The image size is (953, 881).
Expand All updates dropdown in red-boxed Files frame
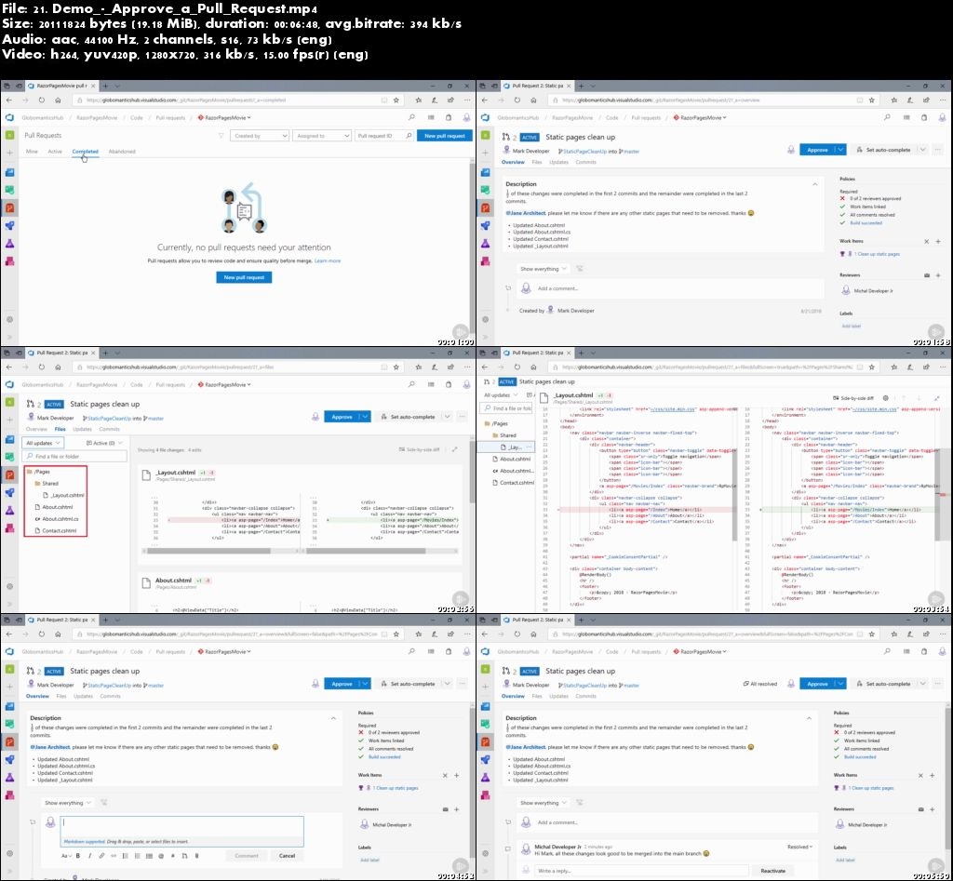pos(43,443)
